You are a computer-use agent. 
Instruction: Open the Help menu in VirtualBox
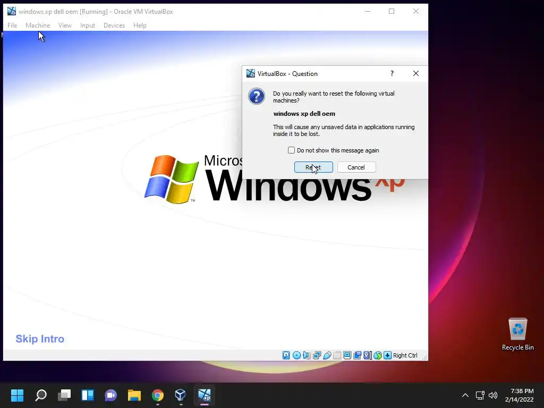click(x=140, y=25)
